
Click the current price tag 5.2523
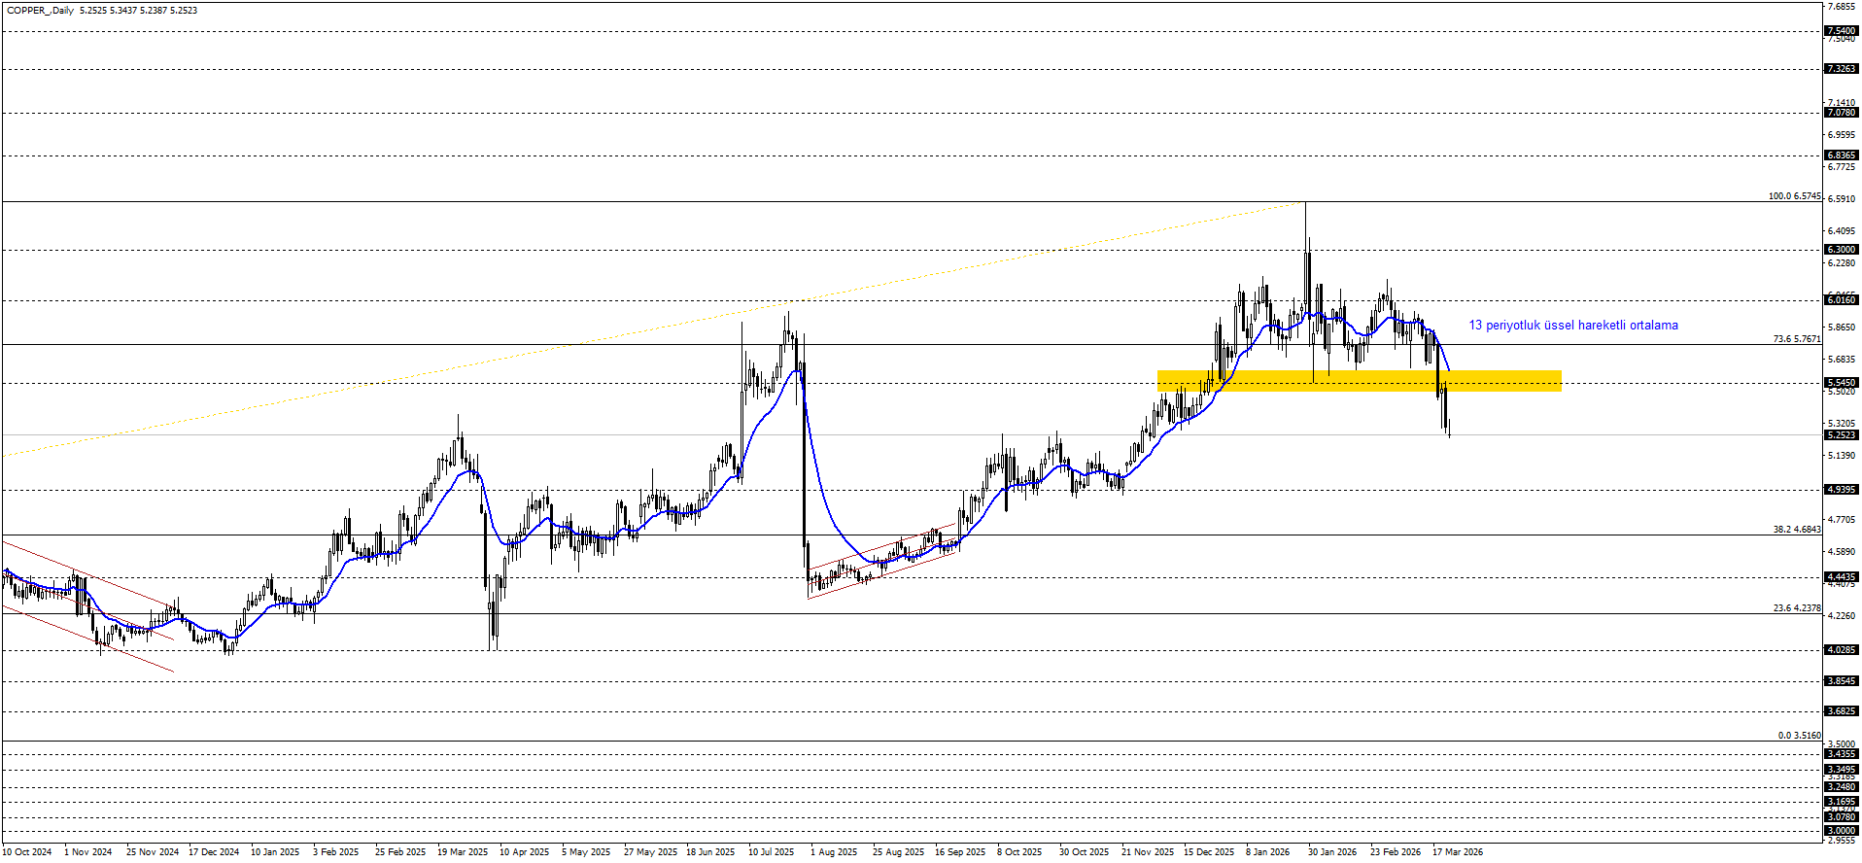[1841, 435]
